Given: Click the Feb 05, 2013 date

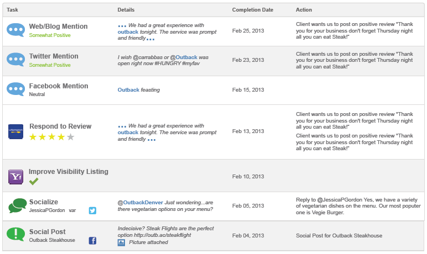Looking at the screenshot, I should (248, 206).
